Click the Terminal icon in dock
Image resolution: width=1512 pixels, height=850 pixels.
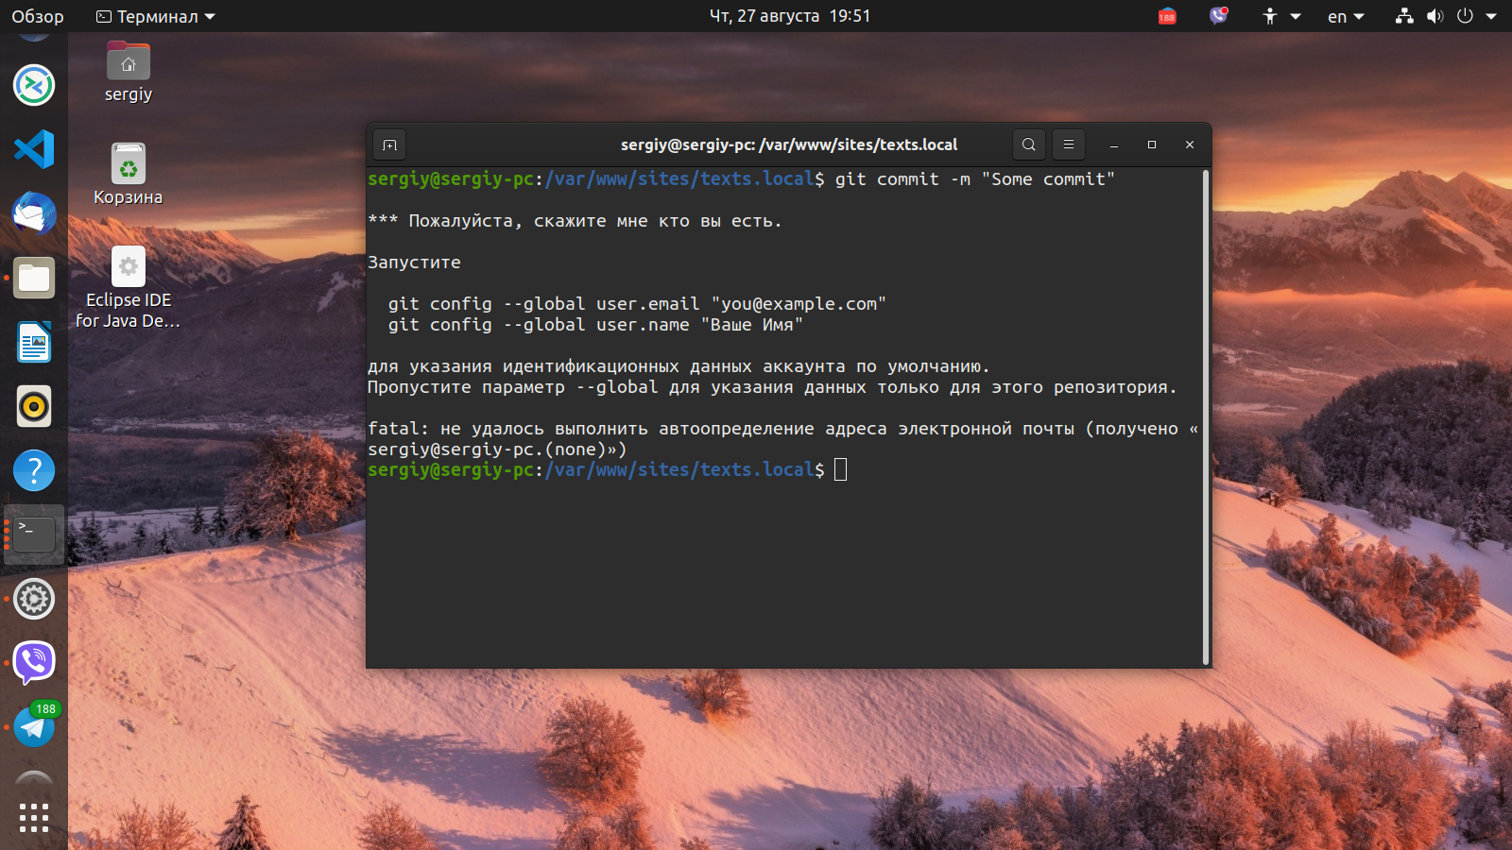coord(34,535)
